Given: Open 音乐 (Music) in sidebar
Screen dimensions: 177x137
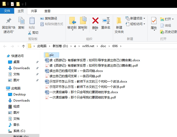Looking at the screenshot, I should click(x=14, y=125).
